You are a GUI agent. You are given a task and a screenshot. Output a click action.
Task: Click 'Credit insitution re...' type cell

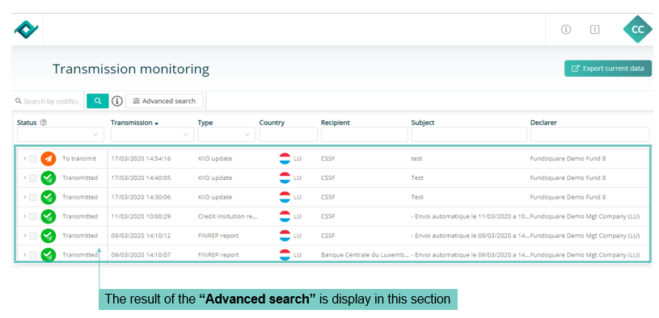[227, 216]
